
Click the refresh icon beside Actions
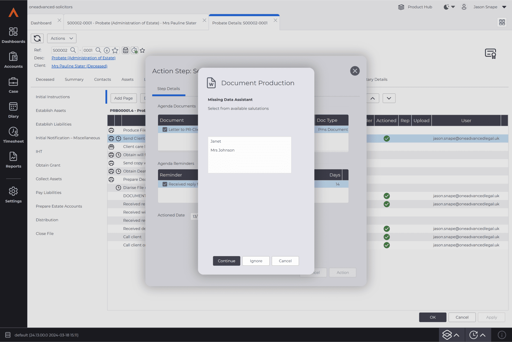pos(37,38)
